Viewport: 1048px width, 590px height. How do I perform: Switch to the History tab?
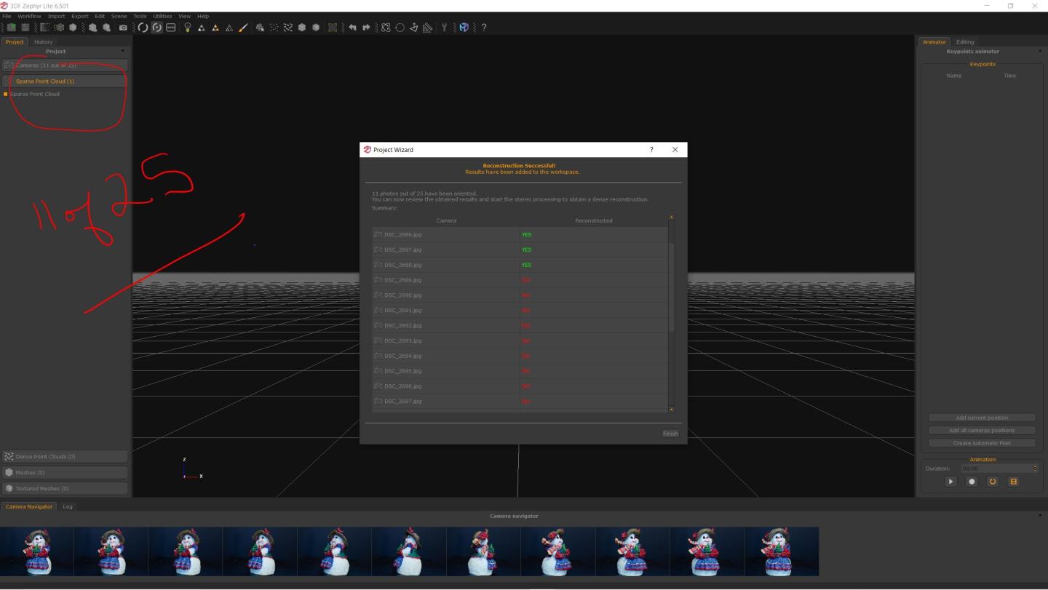43,41
